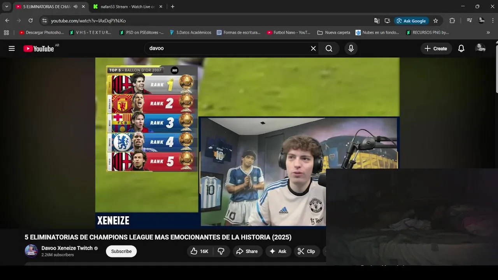498x280 pixels.
Task: Close the nafan53 Stream tab
Action: [161, 7]
